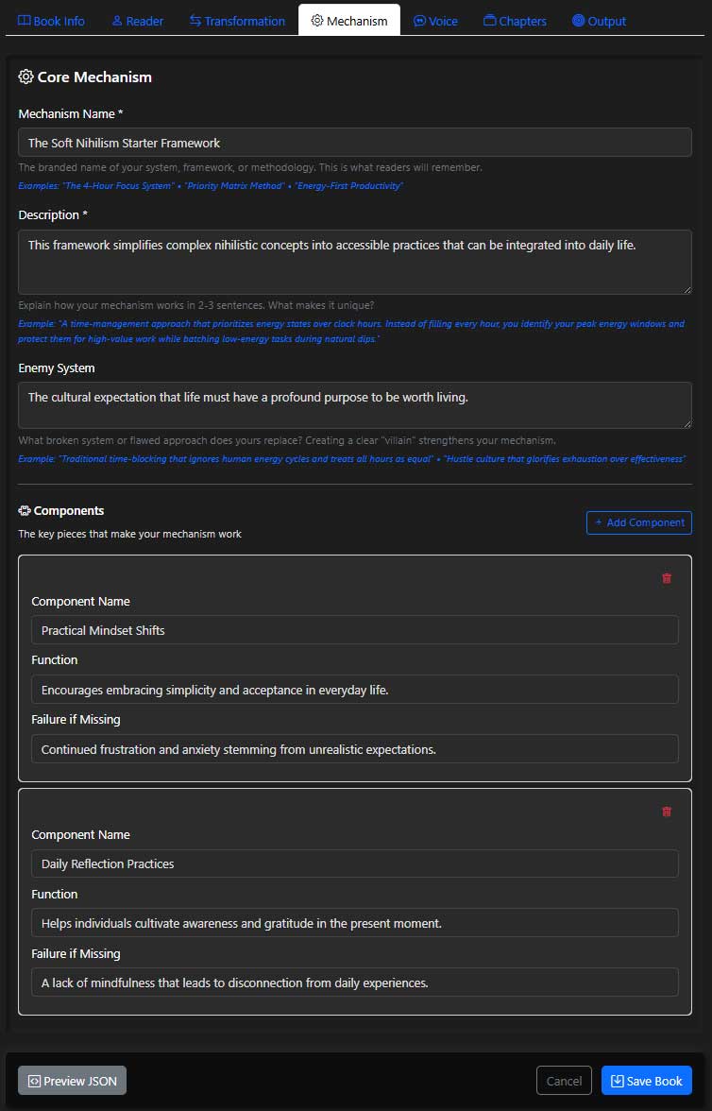The image size is (712, 1111).
Task: Edit the Mechanism Name field
Action: pyautogui.click(x=355, y=143)
